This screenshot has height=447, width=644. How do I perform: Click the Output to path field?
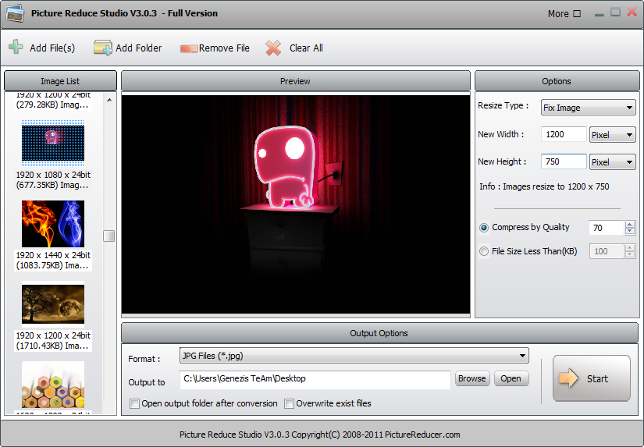(315, 378)
